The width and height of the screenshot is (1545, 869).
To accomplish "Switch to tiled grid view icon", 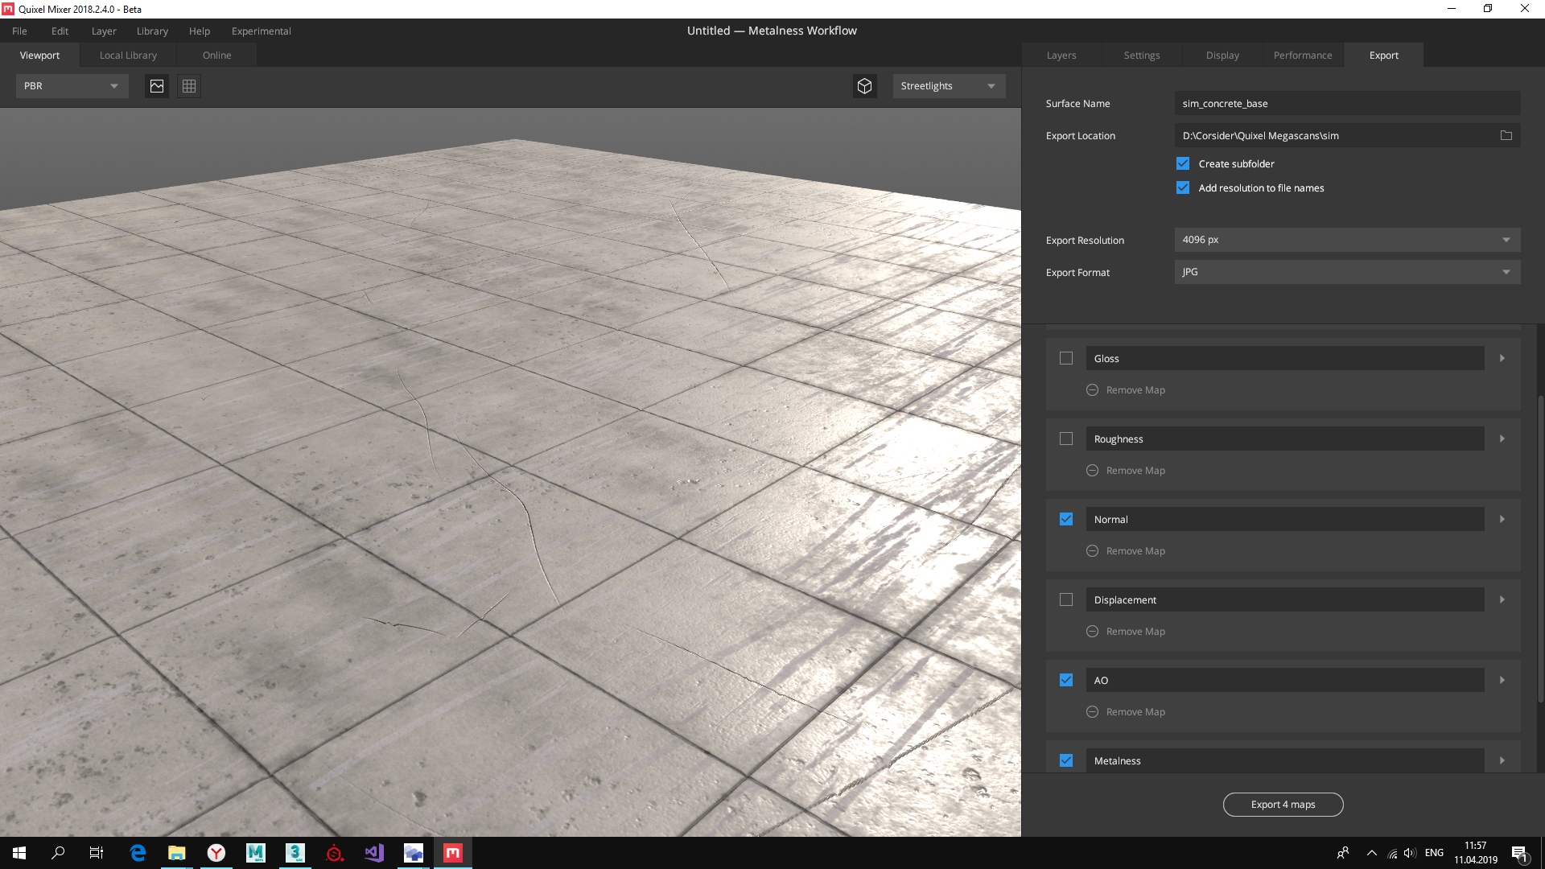I will pos(188,86).
